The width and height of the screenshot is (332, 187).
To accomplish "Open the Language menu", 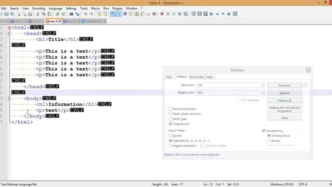I will point(56,8).
